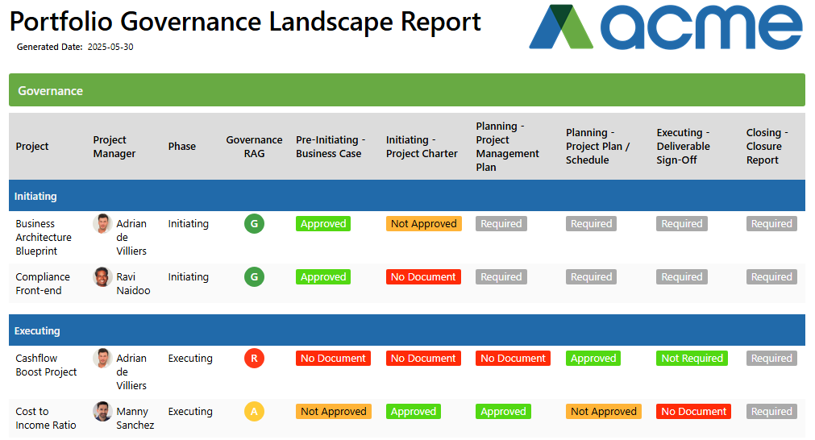Click Required Deliverable Sign-Off badge, Business Architecture Blueprint
Viewport: 815px width, 440px height.
681,224
